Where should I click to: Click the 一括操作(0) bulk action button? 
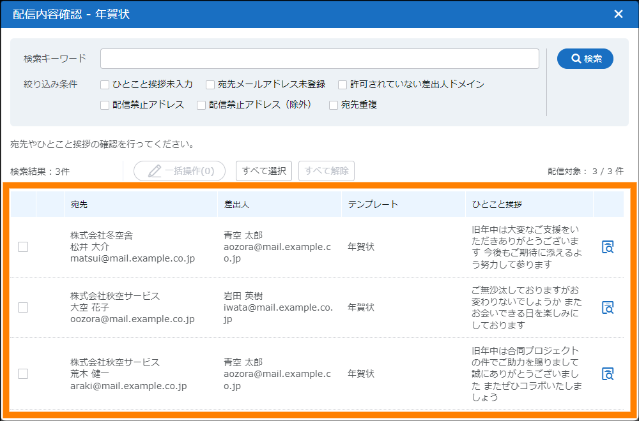click(179, 171)
